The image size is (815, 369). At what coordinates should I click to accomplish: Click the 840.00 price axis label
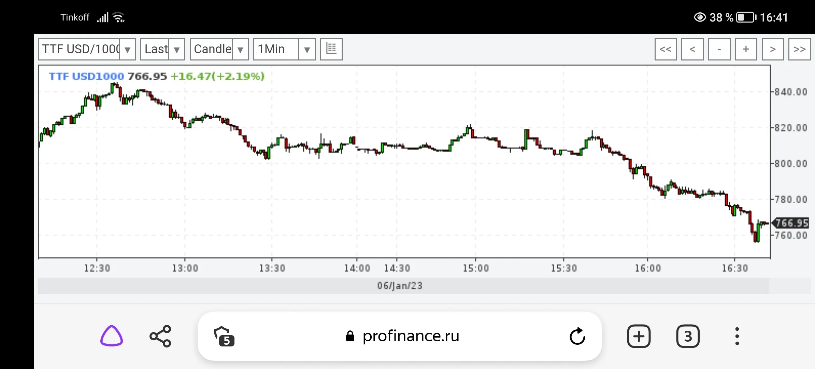791,92
